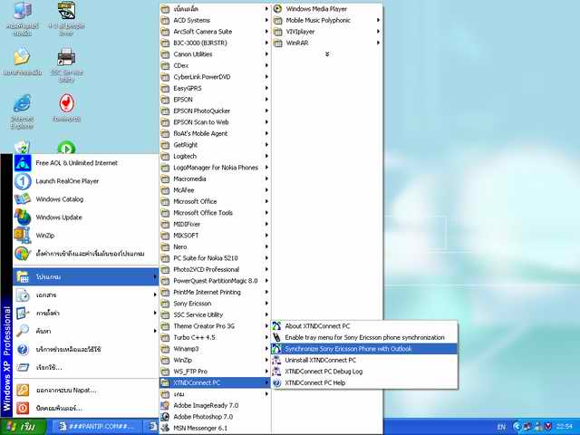The image size is (580, 435).
Task: Click the Help and Support question icon
Action: [x=23, y=349]
